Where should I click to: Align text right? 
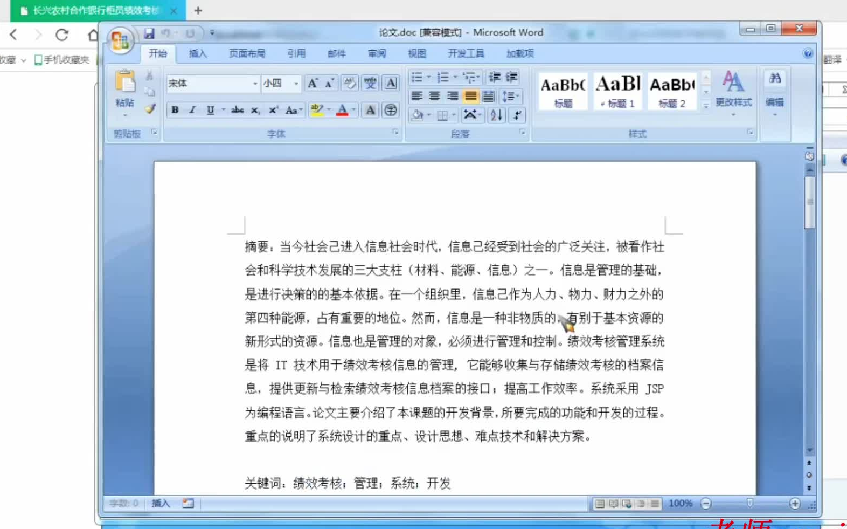coord(453,96)
